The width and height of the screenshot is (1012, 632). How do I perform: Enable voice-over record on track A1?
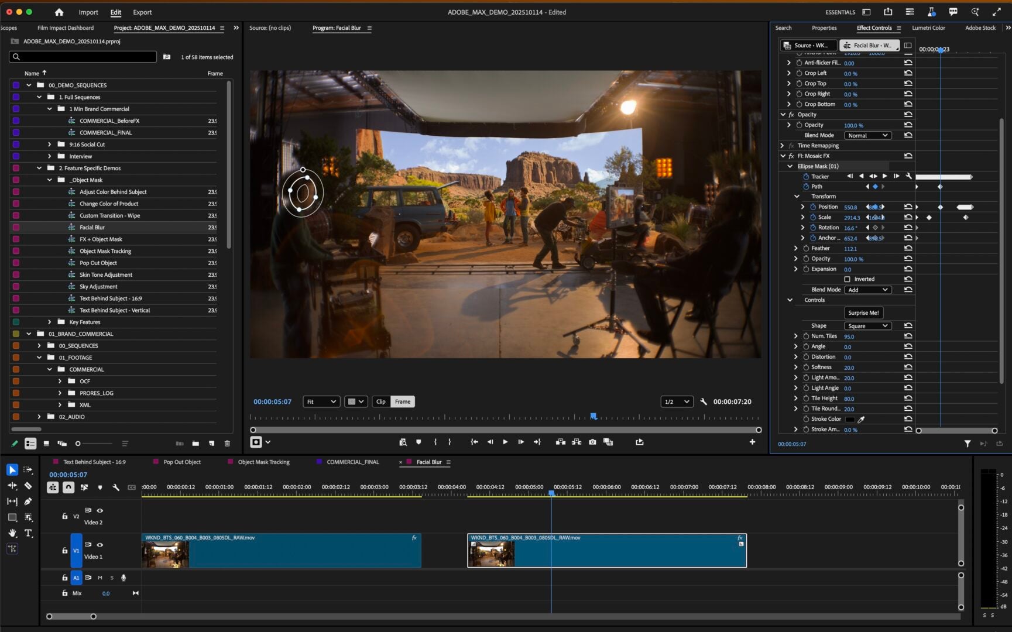point(124,578)
